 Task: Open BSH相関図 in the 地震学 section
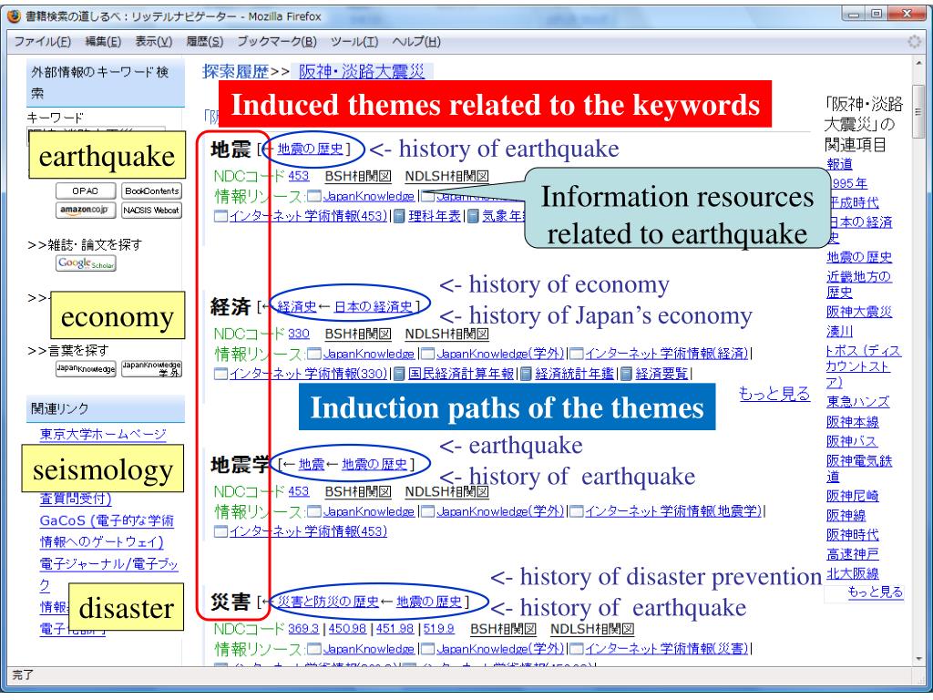tap(358, 491)
